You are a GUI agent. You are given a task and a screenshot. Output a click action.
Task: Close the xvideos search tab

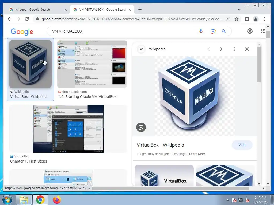pyautogui.click(x=66, y=10)
